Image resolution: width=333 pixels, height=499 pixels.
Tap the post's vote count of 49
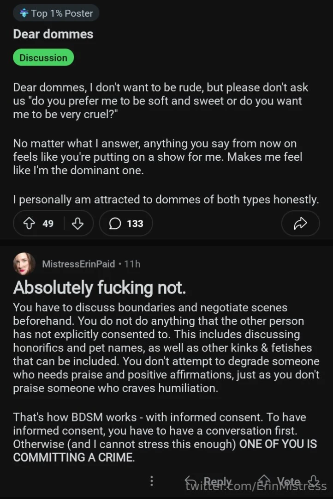tap(48, 224)
